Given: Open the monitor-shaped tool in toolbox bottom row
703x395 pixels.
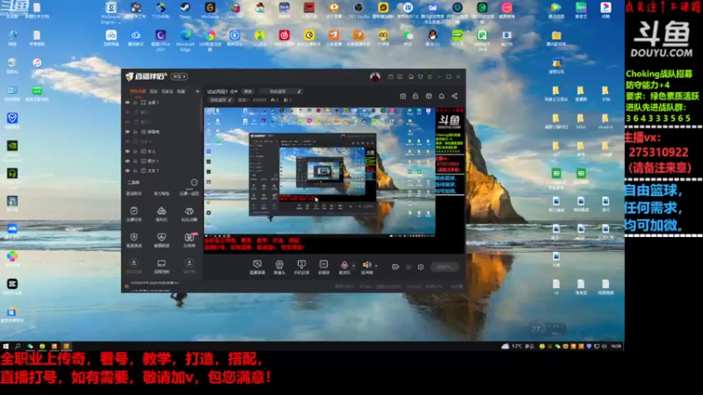Looking at the screenshot, I should tap(162, 265).
